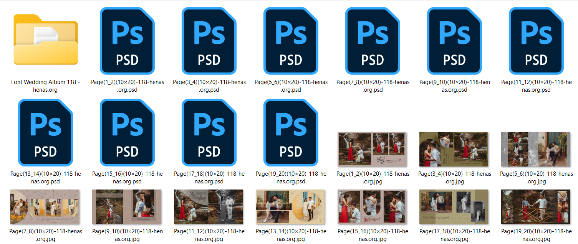Click the "Page(17_18)(10×20)-118-henas.org.jpg" filename
The width and height of the screenshot is (578, 244).
(x=455, y=235)
